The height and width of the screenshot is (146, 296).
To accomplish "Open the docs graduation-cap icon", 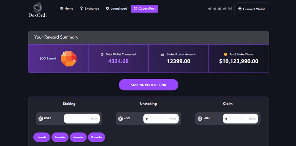I will click(225, 9).
